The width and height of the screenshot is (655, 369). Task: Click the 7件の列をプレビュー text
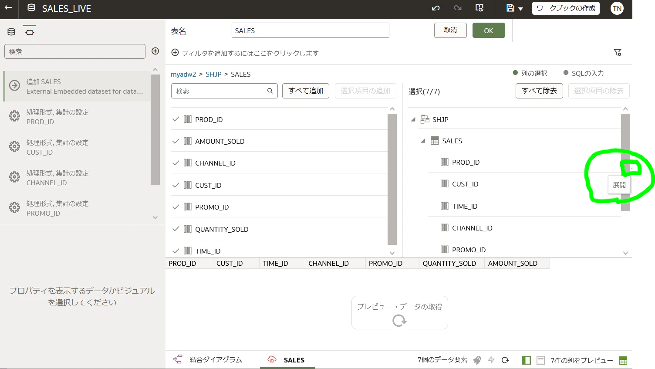tap(581, 360)
